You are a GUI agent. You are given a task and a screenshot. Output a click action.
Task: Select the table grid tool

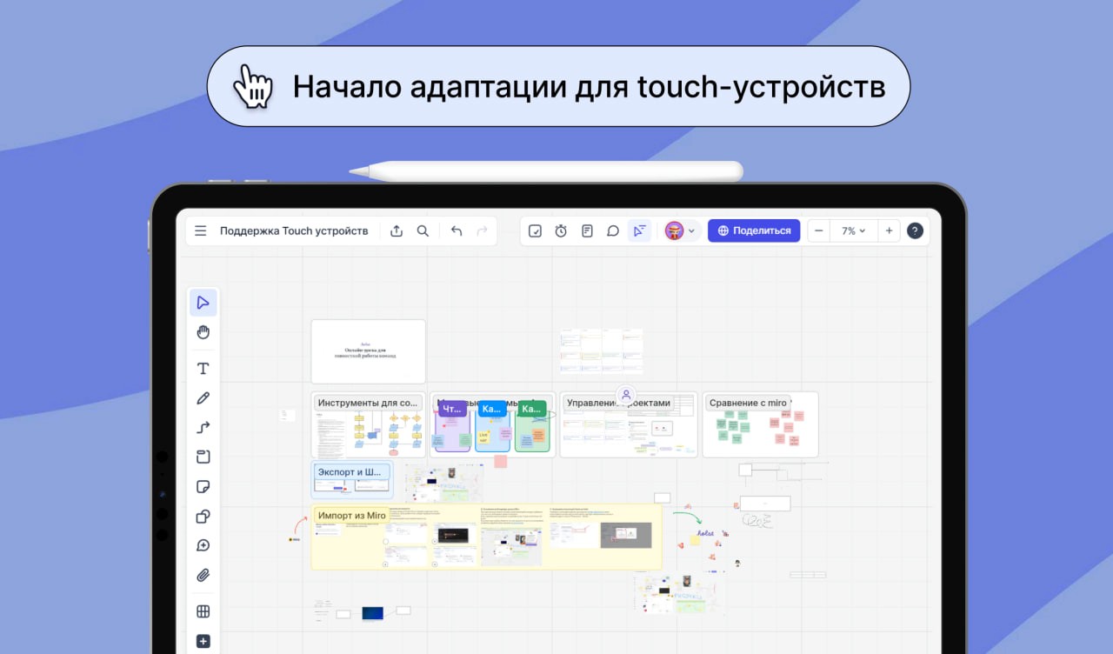coord(203,611)
